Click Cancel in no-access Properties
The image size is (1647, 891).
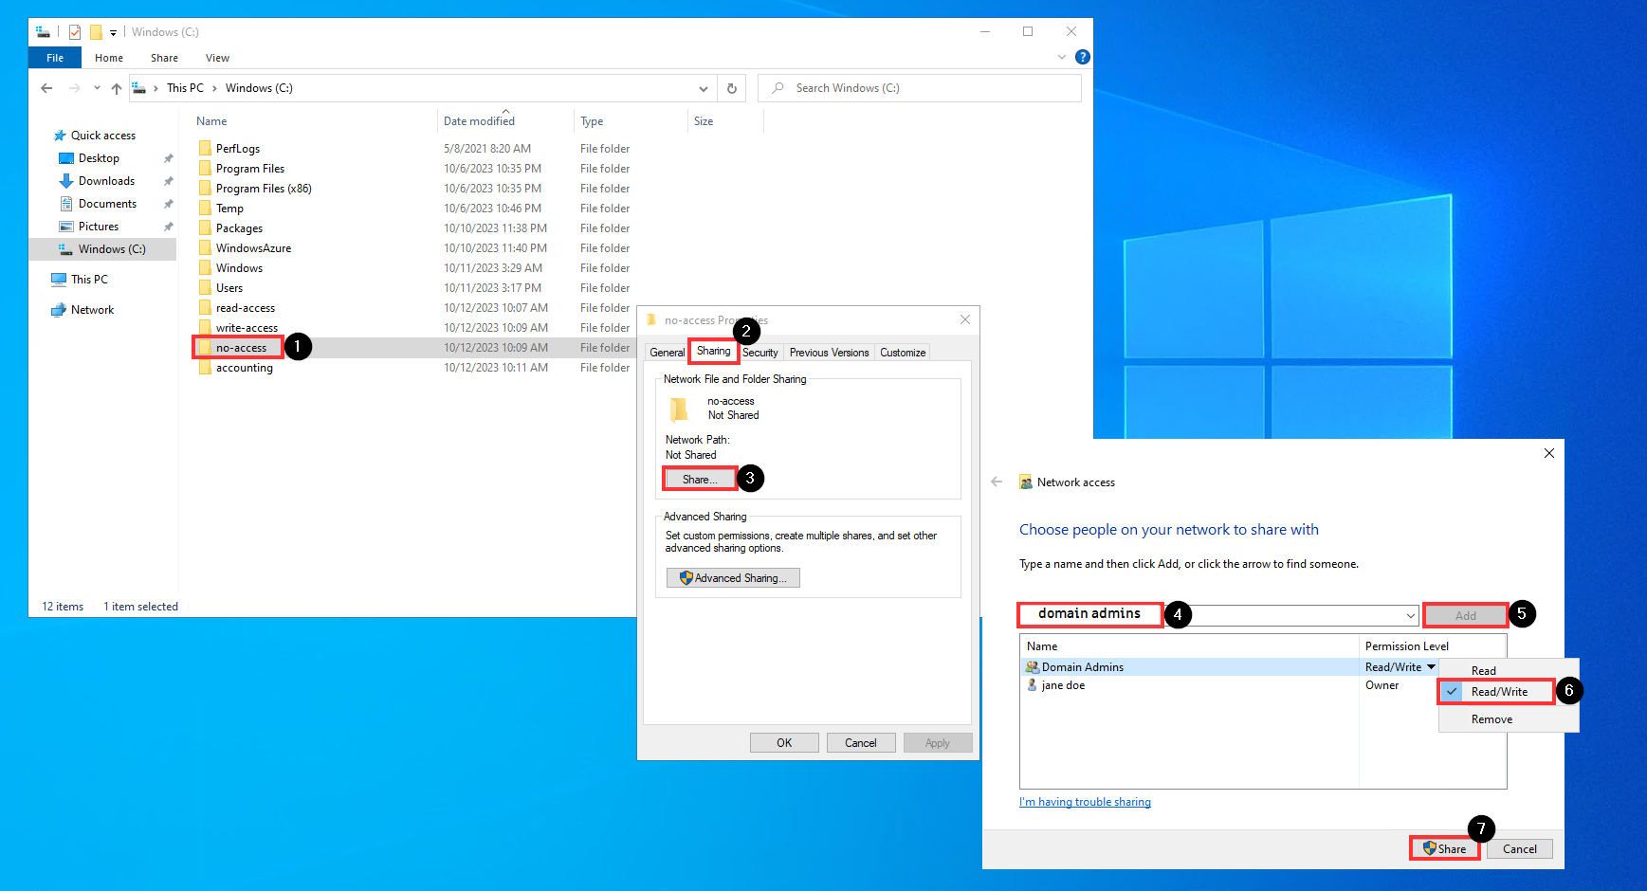click(861, 743)
